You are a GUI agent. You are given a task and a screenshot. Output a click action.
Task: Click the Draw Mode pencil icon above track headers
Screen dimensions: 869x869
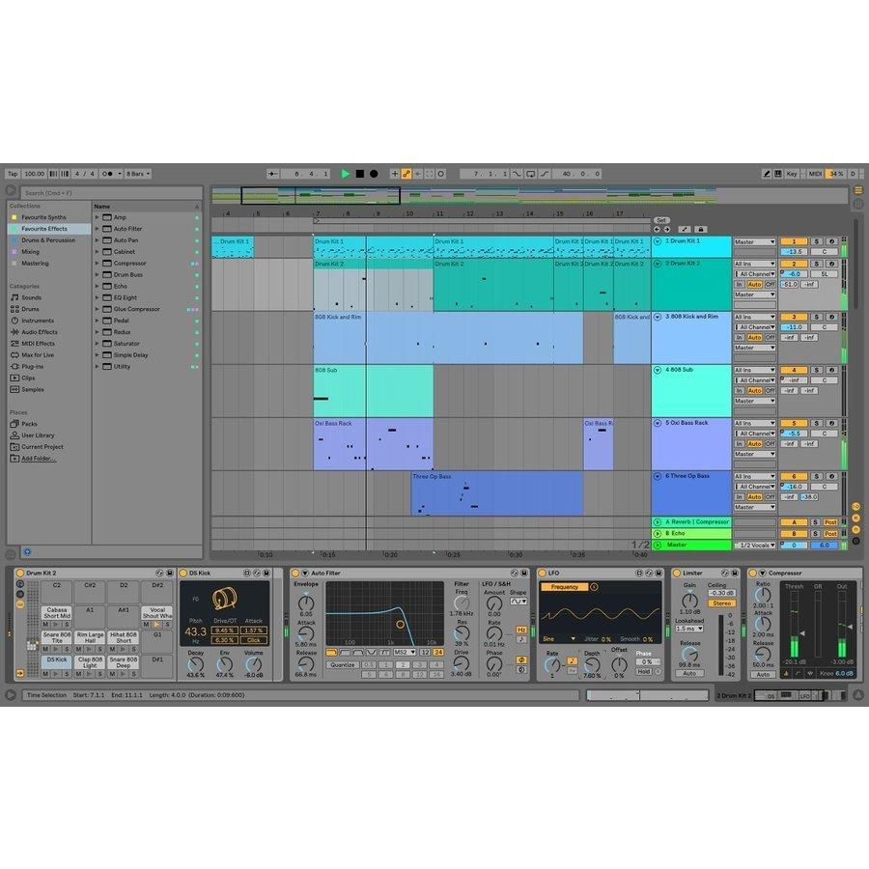(685, 229)
